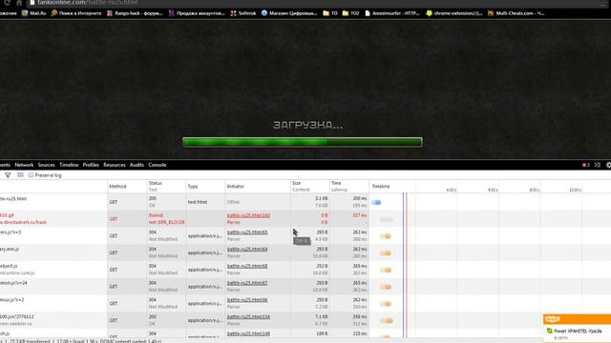This screenshot has width=611, height=343.
Task: Select the failed .gif request in red
Action: tap(305, 218)
